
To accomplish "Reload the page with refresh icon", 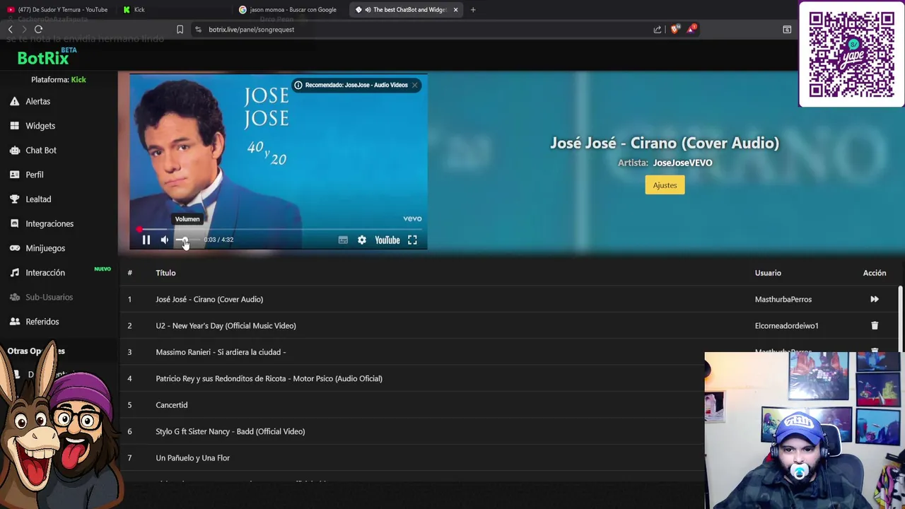I will (38, 29).
